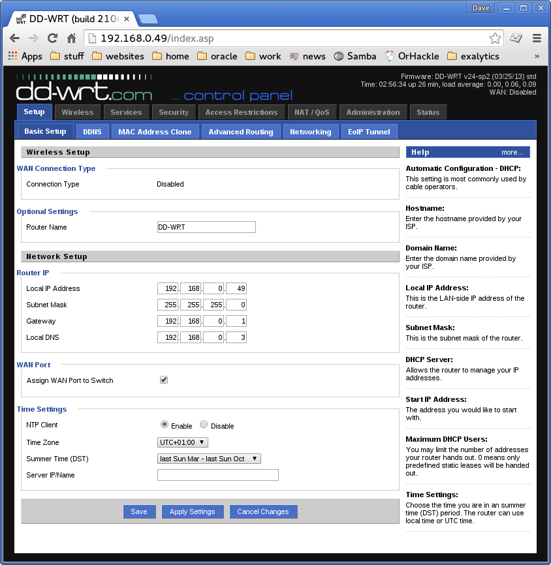This screenshot has width=551, height=565.
Task: Open the Status tab
Action: 428,112
